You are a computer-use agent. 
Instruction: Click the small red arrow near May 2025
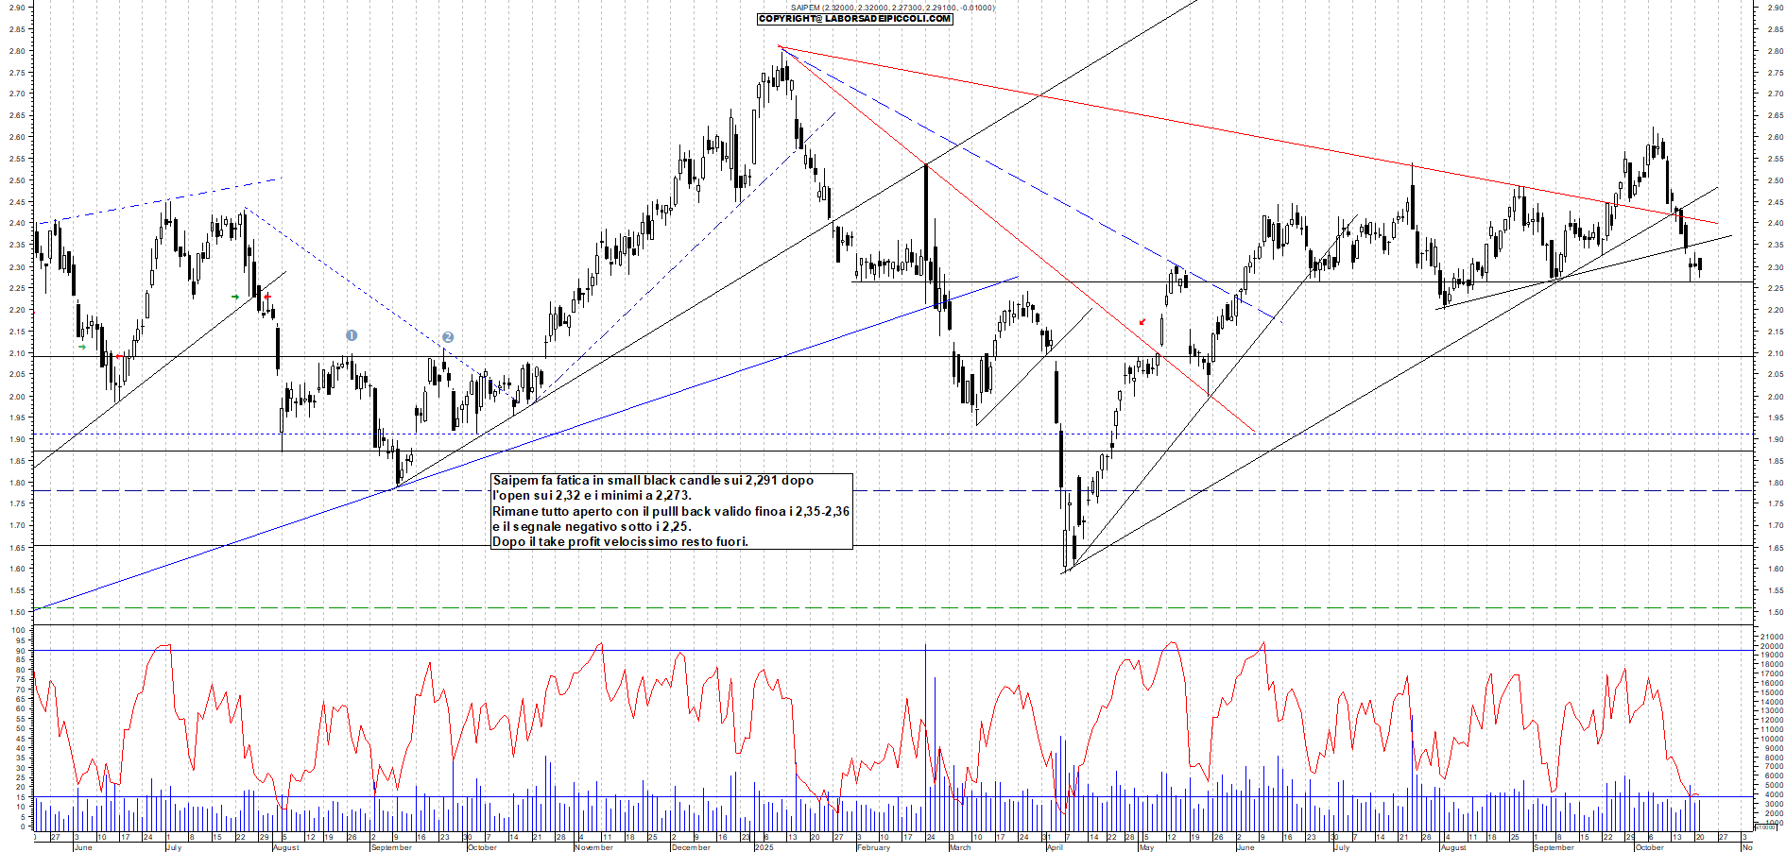[1142, 322]
